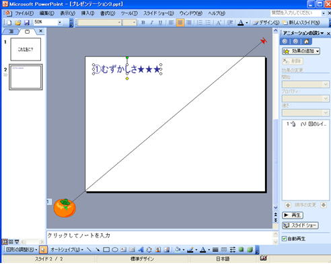This screenshot has height=265, width=331.
Task: Toggle the 自動再生 checkbox
Action: pyautogui.click(x=284, y=239)
